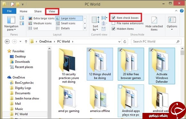The image size is (186, 119).
Task: Expand the chevron after PC World in address bar
Action: (x=73, y=42)
